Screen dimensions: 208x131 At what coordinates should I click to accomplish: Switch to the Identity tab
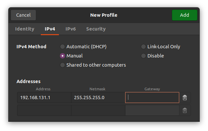25,29
